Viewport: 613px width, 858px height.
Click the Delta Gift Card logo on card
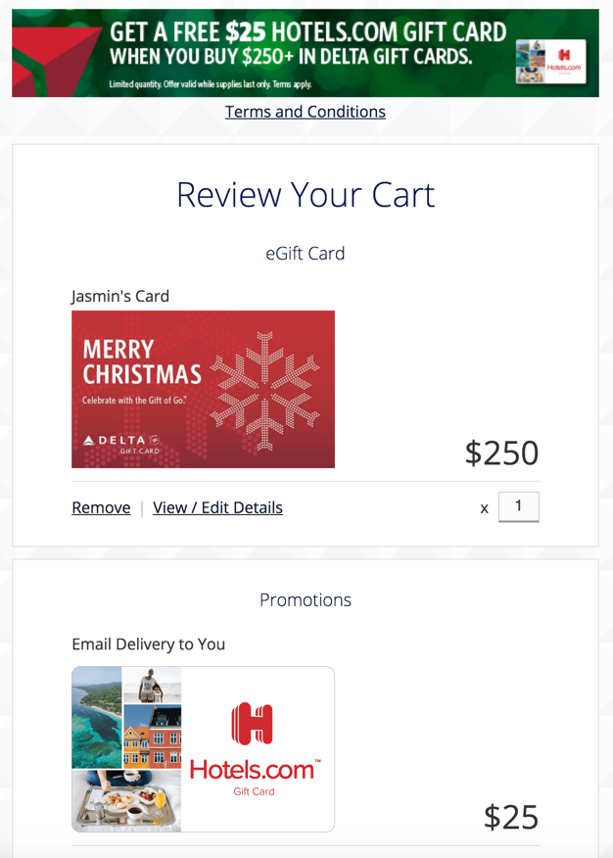121,445
